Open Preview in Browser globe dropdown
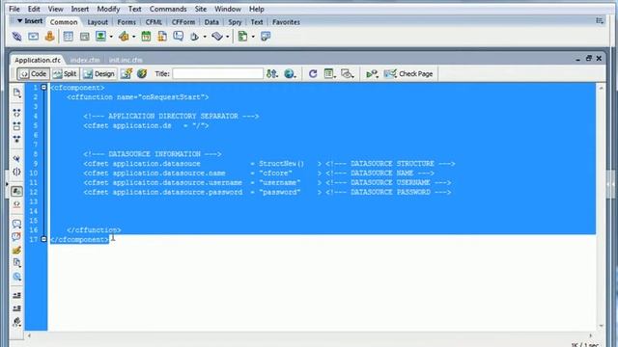Screen dimensions: 618x347 point(290,73)
